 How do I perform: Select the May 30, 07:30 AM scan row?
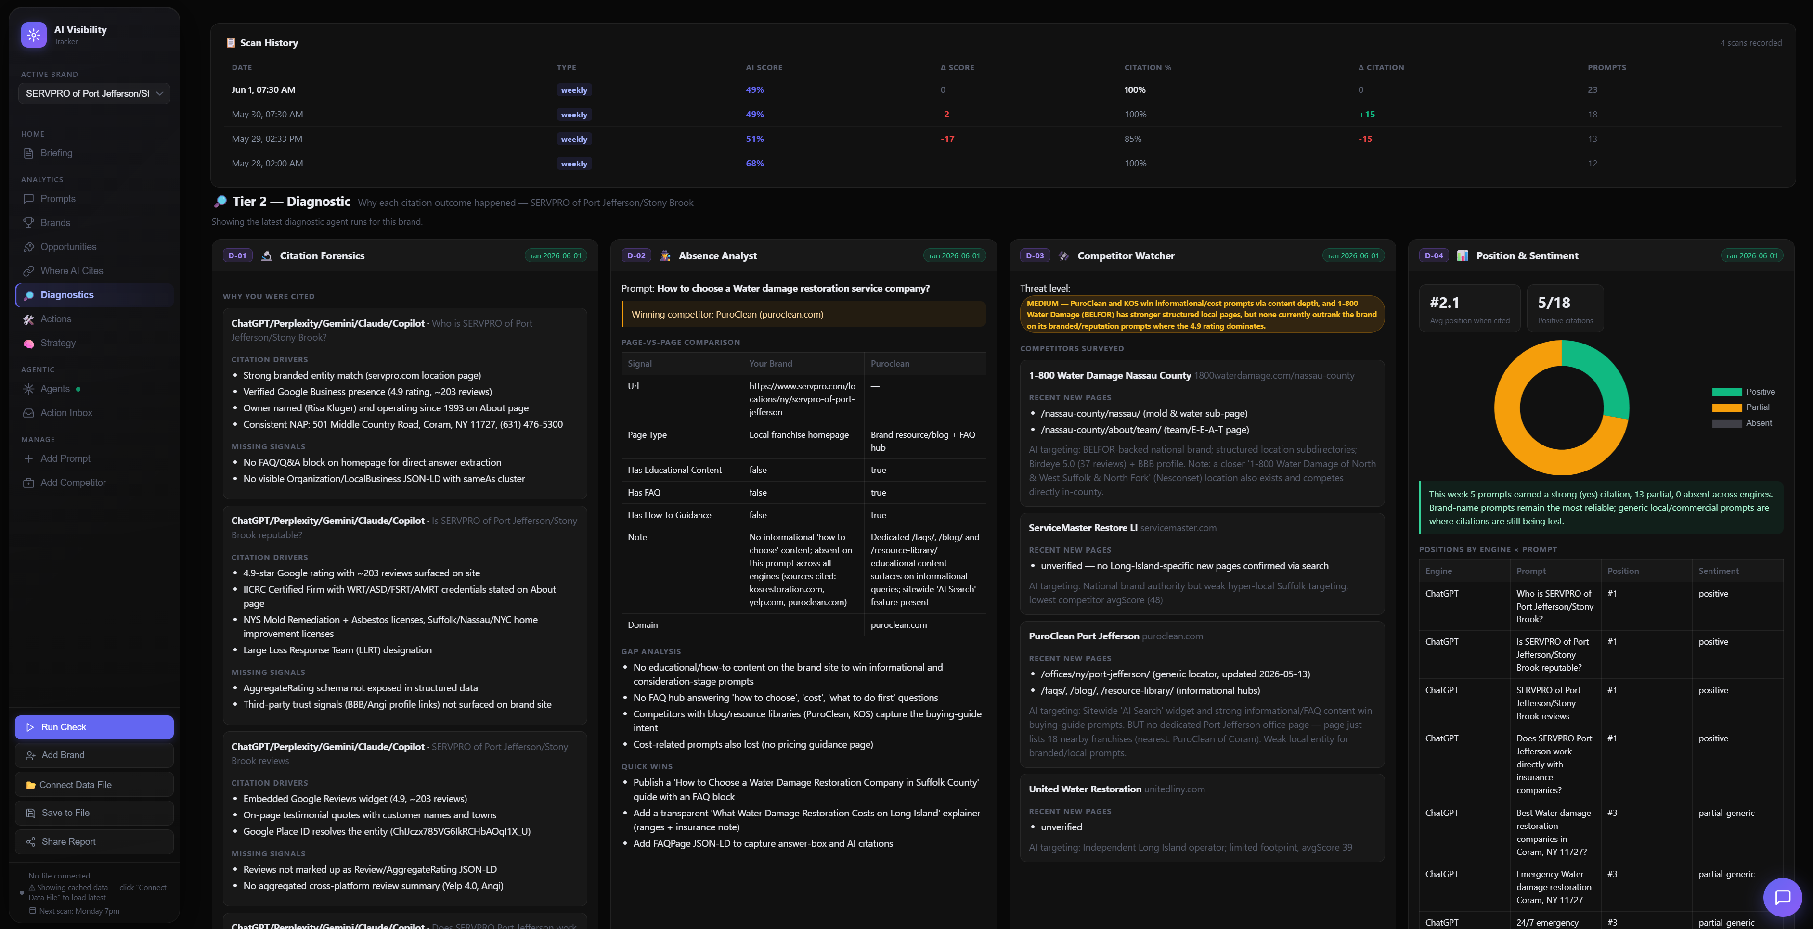pyautogui.click(x=1003, y=115)
